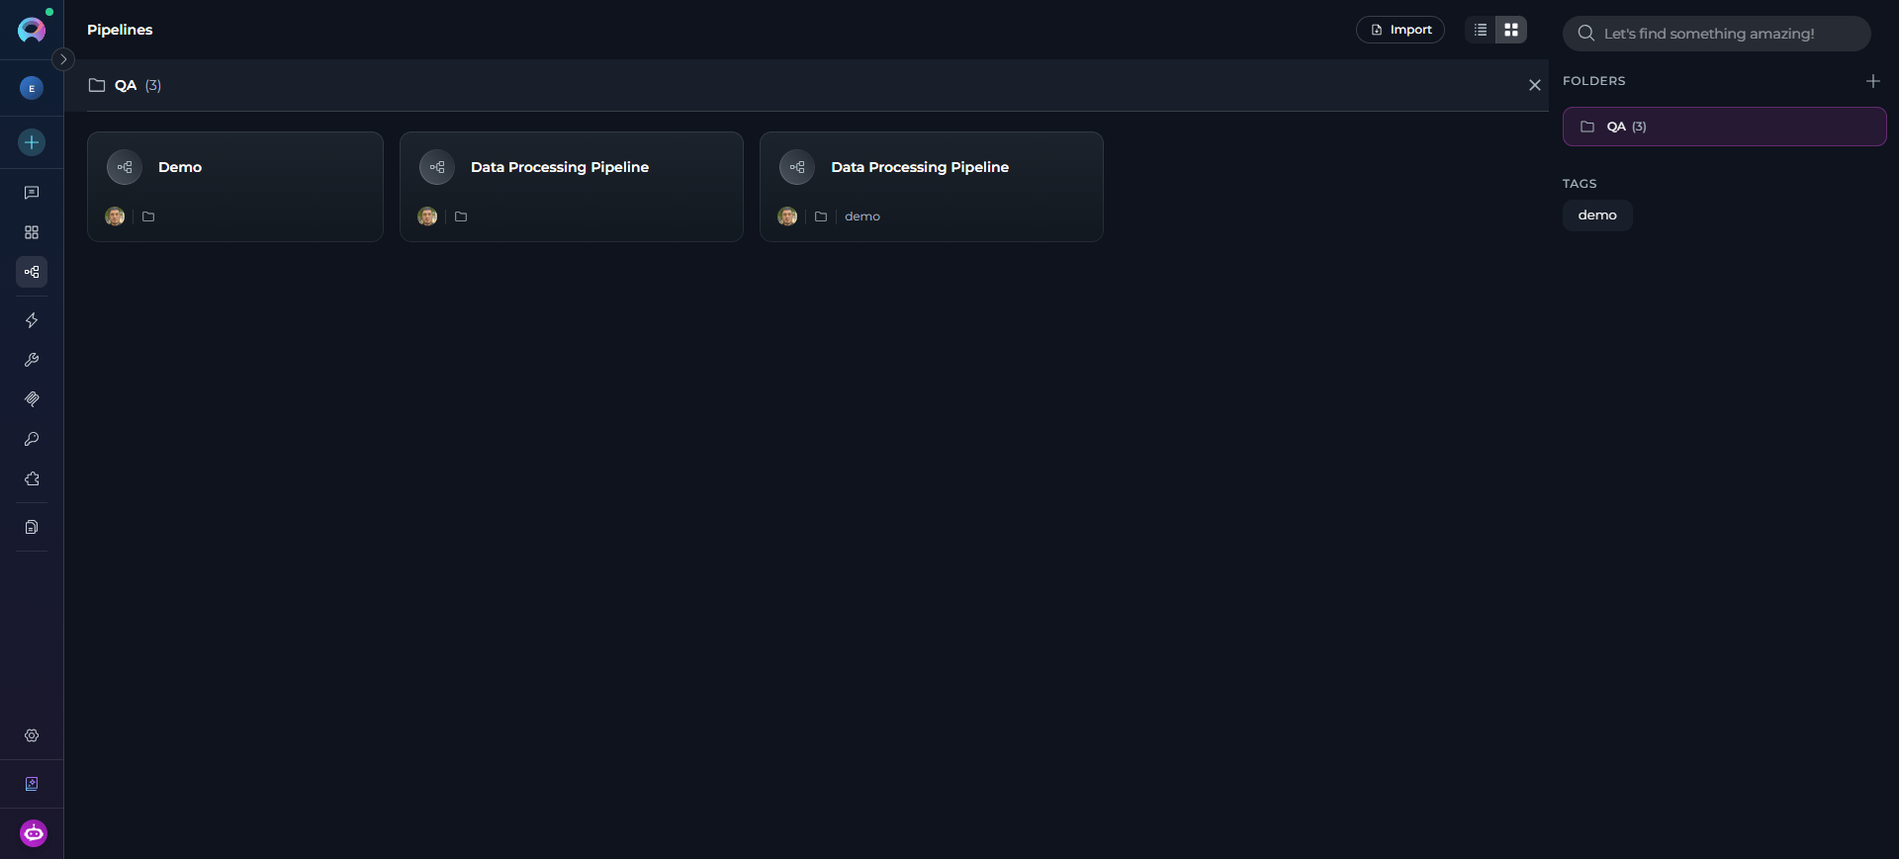Click folder icon on first Data Processing card
Image resolution: width=1899 pixels, height=859 pixels.
tap(461, 216)
